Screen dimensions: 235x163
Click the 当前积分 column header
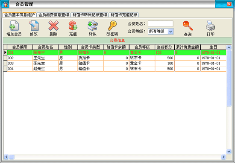164,47
